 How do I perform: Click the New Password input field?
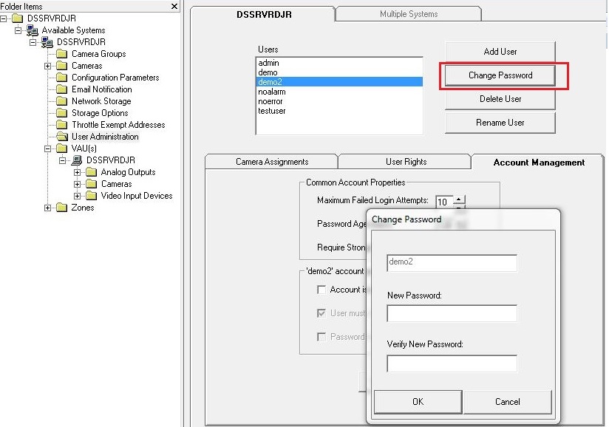(x=452, y=314)
